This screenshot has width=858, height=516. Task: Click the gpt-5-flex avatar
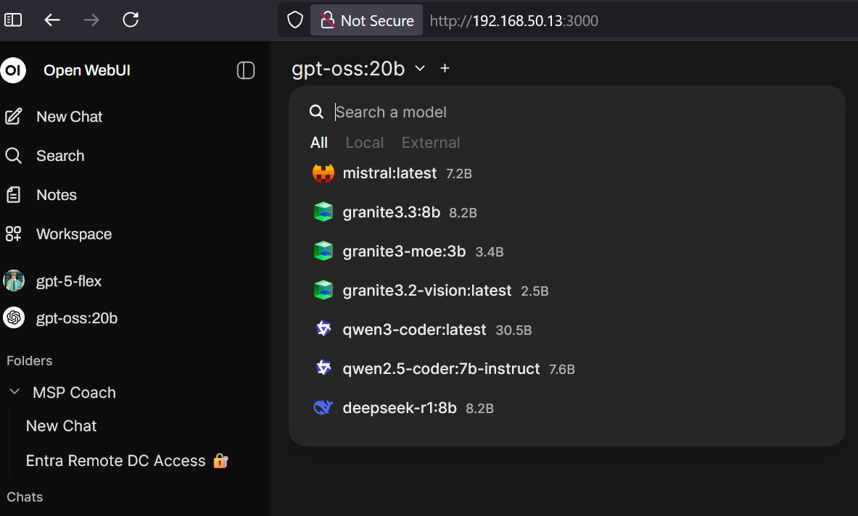(x=14, y=281)
